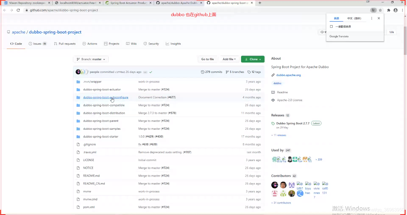Close the Maven Repository zookeeper tab
Image resolution: width=407 pixels, height=215 pixels.
point(49,3)
